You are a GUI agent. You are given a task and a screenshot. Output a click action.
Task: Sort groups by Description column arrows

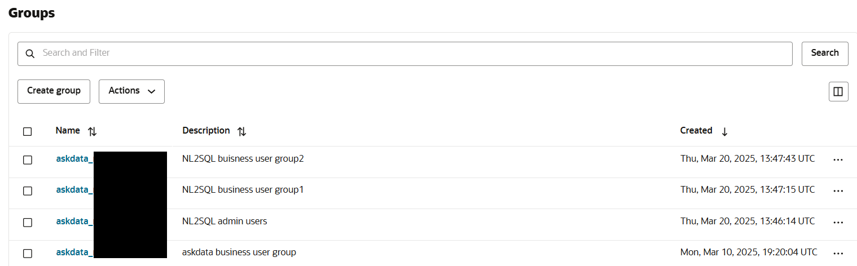tap(242, 131)
